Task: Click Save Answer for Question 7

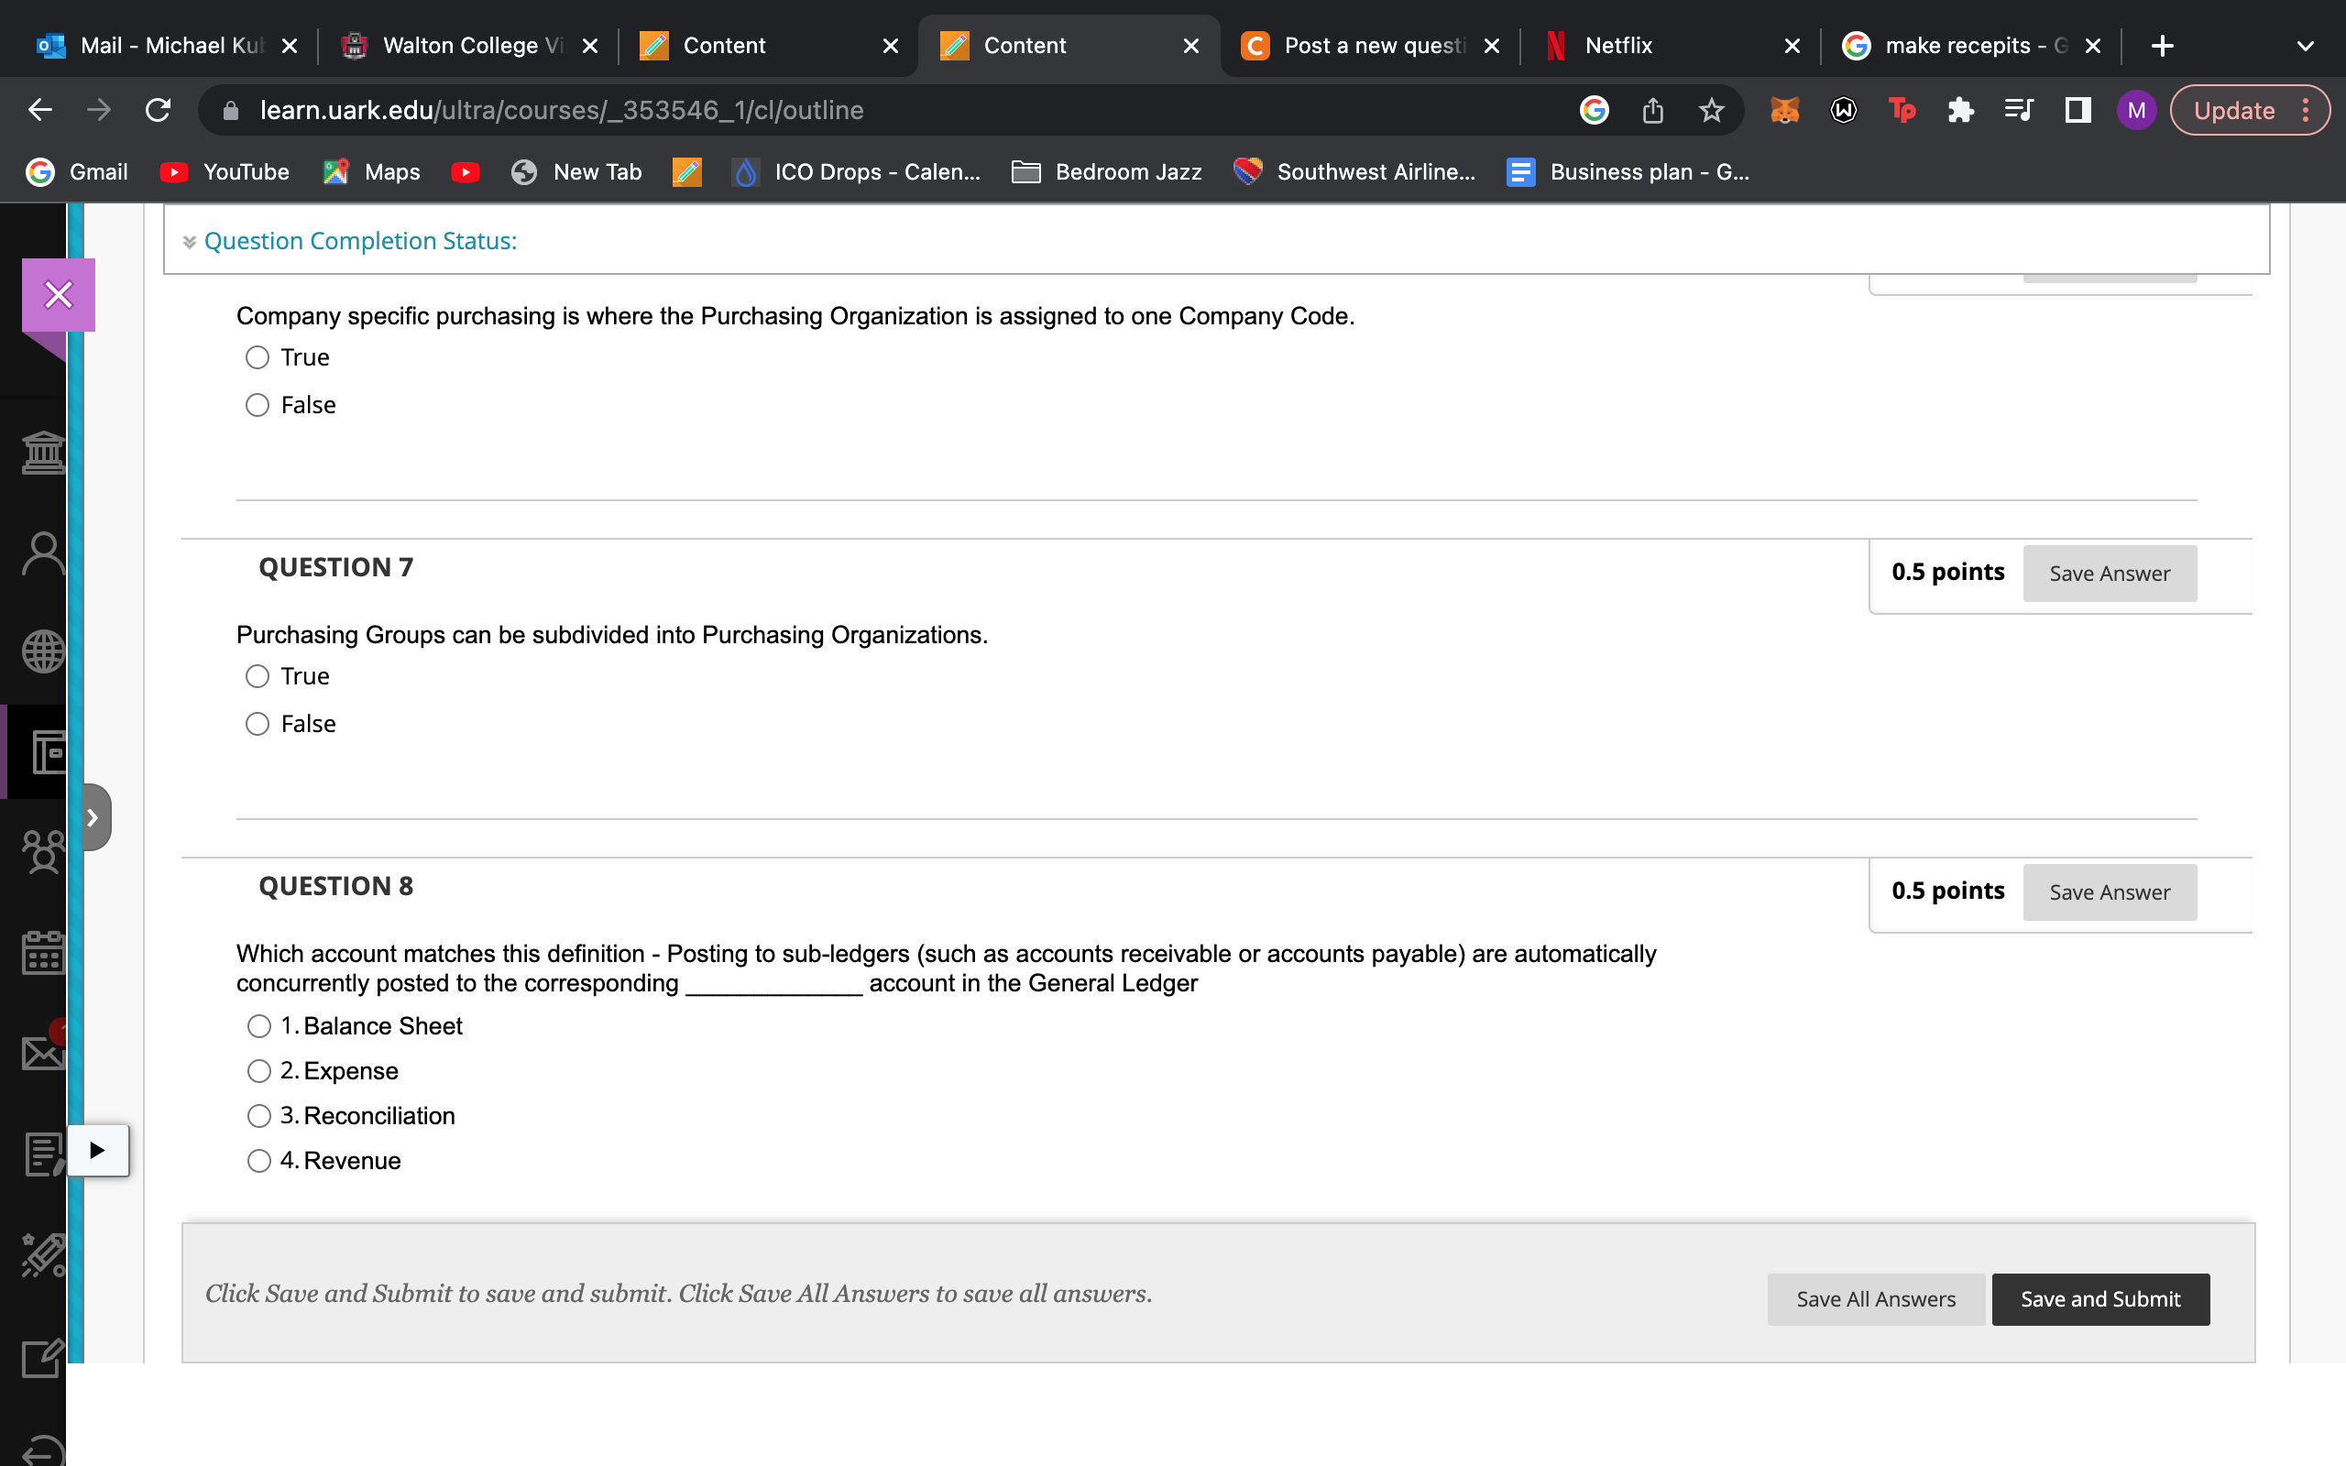Action: (x=2109, y=574)
